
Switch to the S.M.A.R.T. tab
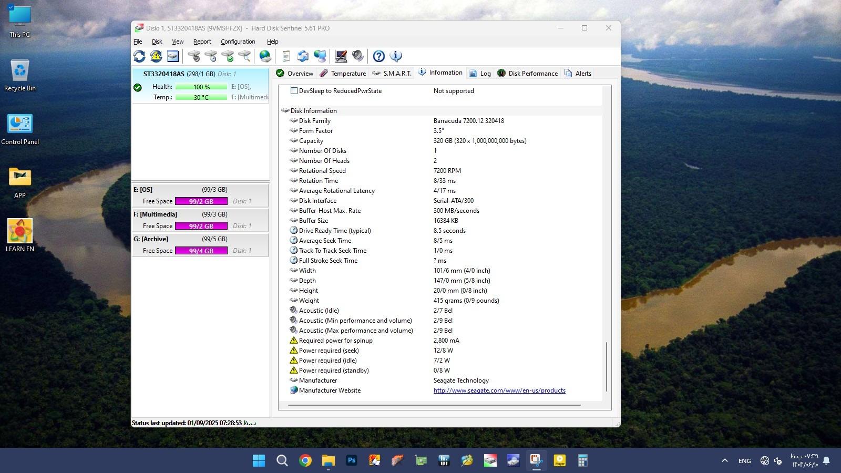tap(392, 74)
